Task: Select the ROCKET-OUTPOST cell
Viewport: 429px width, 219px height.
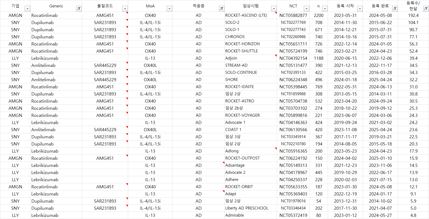Action: 251,158
